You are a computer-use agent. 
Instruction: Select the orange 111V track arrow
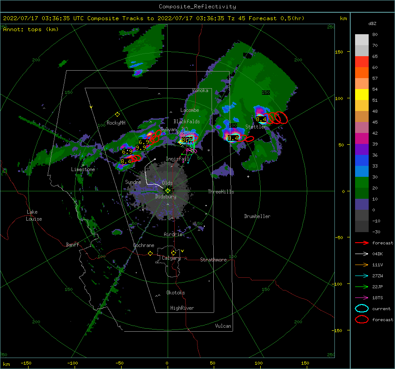pyautogui.click(x=362, y=265)
